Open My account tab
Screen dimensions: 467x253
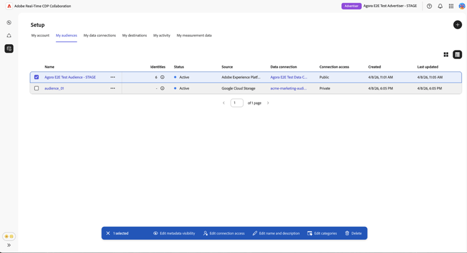[40, 35]
